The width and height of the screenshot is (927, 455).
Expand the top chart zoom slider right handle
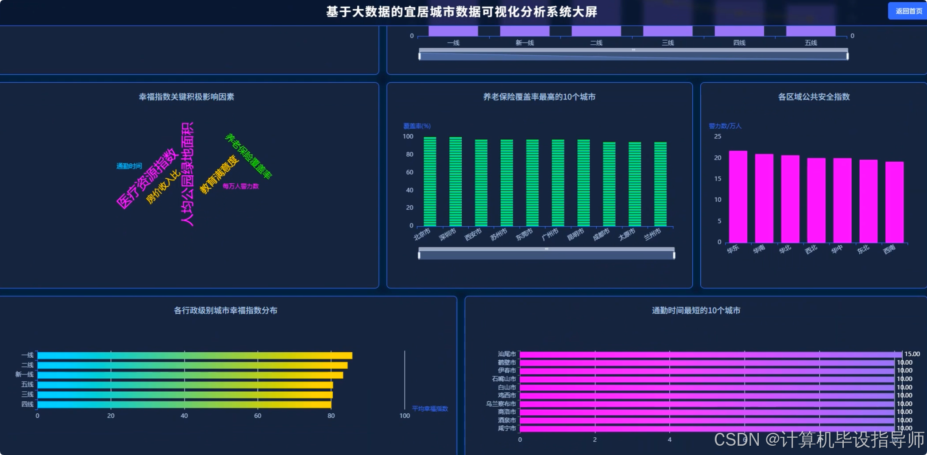point(846,56)
